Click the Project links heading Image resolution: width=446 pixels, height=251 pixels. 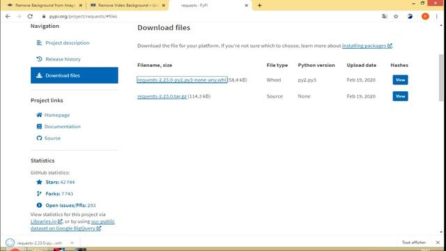click(x=47, y=100)
